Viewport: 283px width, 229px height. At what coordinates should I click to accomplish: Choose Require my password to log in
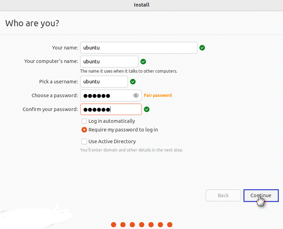click(84, 130)
